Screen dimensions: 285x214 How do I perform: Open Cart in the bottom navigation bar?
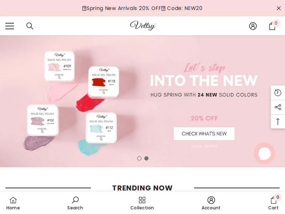(x=274, y=203)
